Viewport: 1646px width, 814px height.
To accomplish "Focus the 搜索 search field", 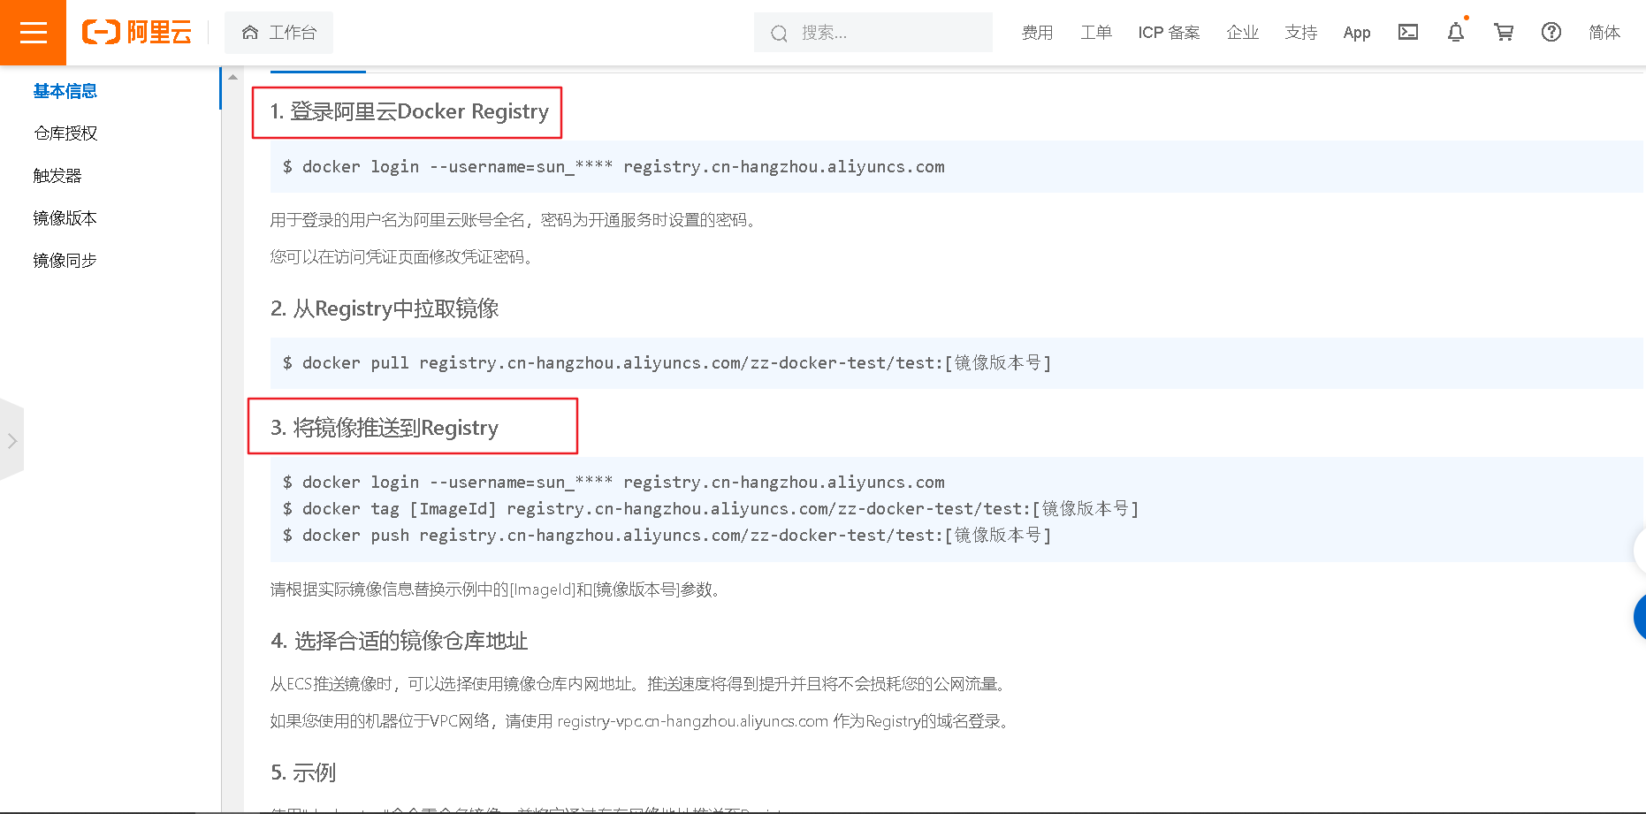I will pos(873,33).
